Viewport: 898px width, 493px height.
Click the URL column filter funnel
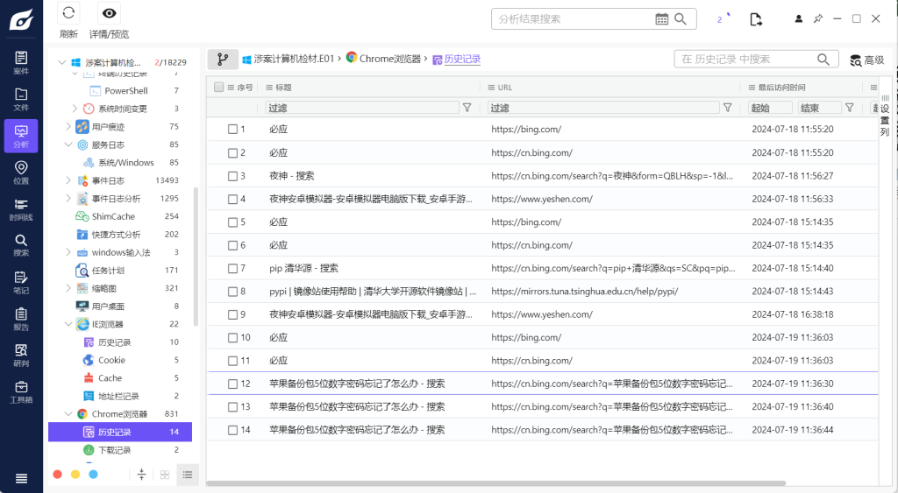coord(727,108)
